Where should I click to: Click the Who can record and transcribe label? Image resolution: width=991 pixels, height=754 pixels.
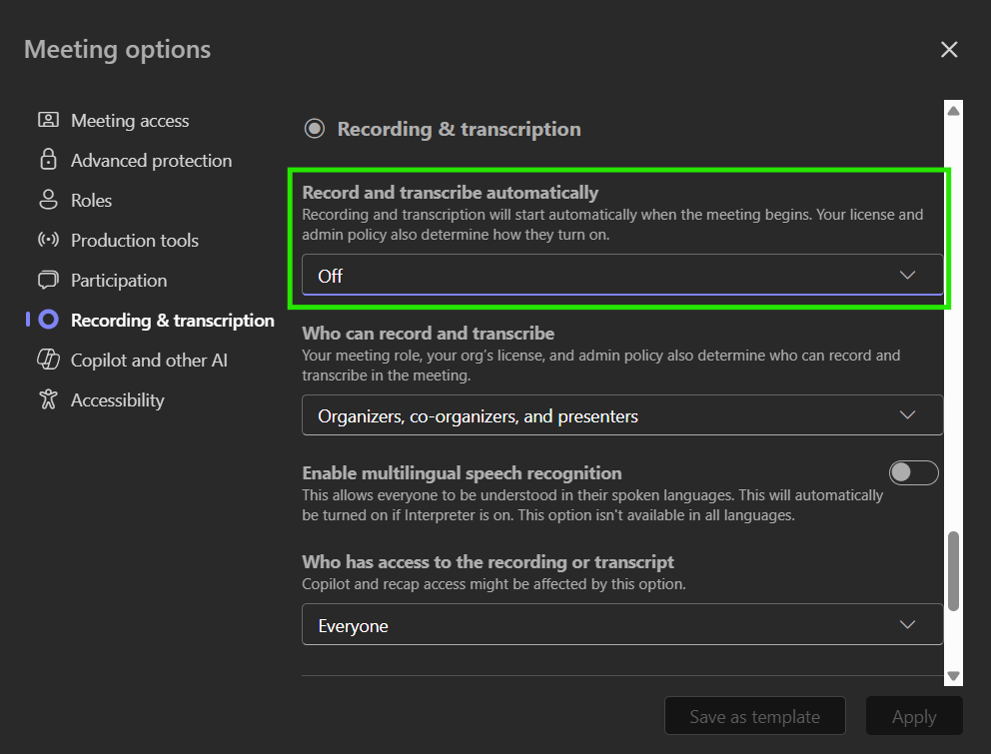click(428, 334)
